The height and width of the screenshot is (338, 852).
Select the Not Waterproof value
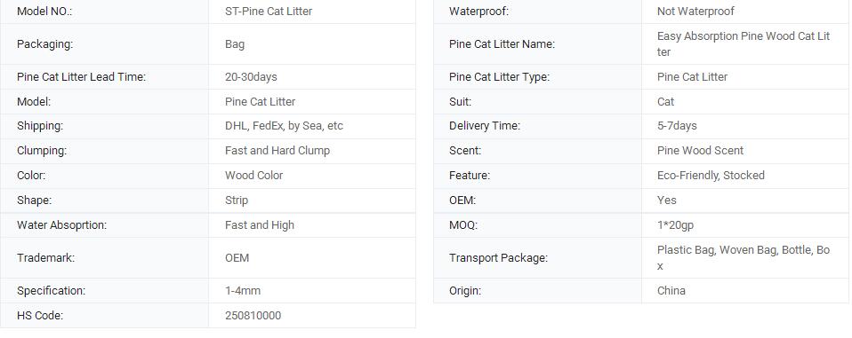coord(695,12)
